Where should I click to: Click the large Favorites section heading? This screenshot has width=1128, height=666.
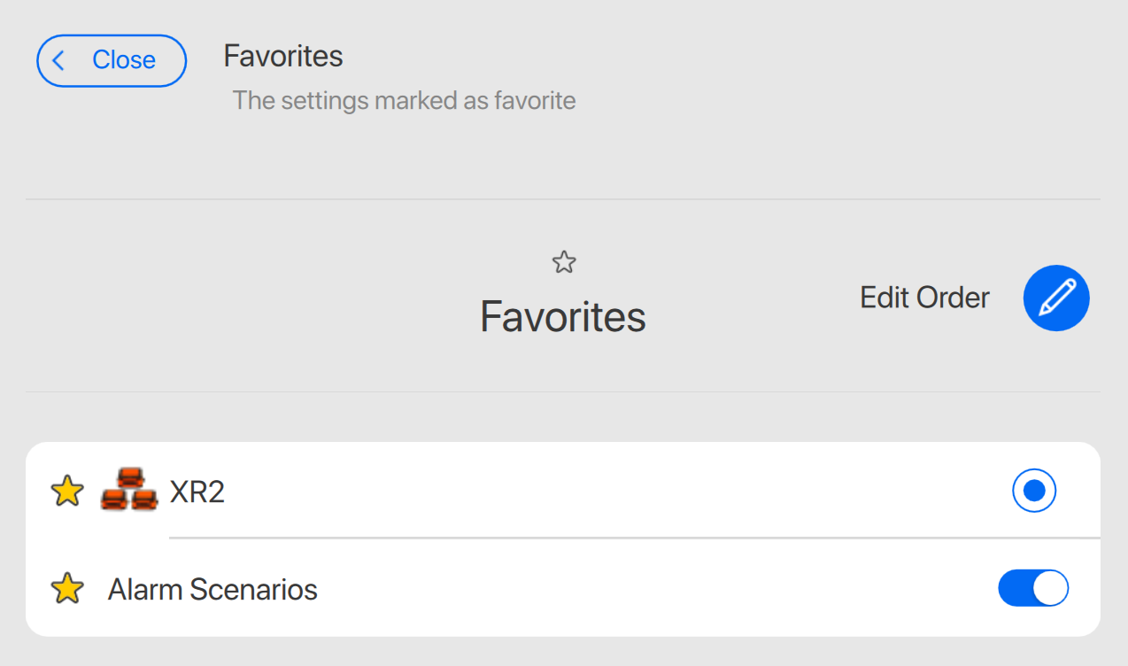[563, 316]
